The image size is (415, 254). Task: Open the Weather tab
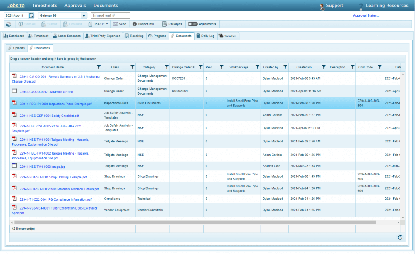(x=227, y=36)
